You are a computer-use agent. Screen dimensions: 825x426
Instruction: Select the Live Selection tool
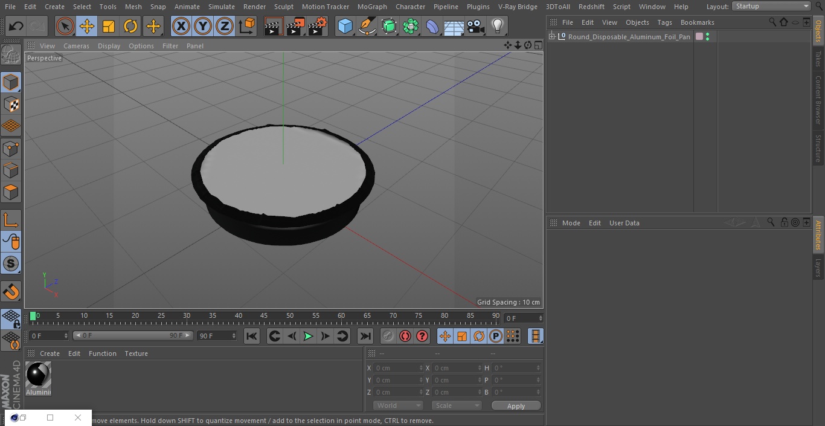coord(65,26)
